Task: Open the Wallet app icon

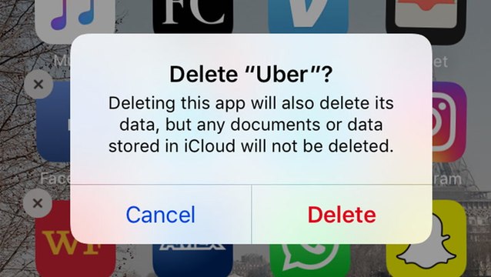Action: 426,18
